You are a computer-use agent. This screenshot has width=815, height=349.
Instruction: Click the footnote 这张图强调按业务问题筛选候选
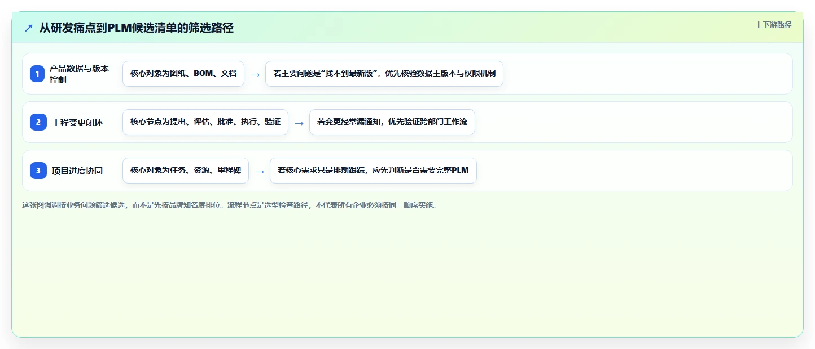click(229, 205)
